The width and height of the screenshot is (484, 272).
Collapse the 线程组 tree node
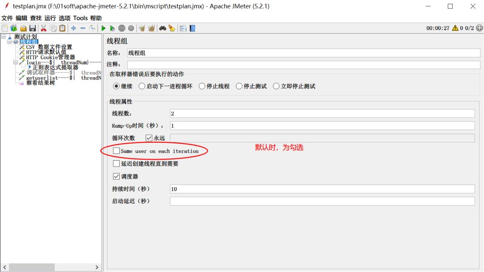[9, 41]
